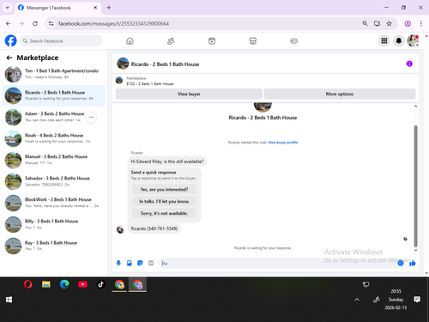429x322 pixels.
Task: Go to the Home feed icon
Action: click(x=130, y=41)
